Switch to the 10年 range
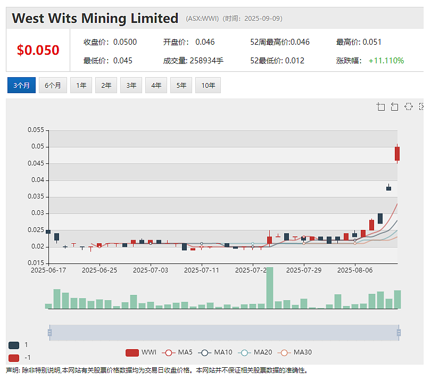Screen dimensions: 431x380 208,85
